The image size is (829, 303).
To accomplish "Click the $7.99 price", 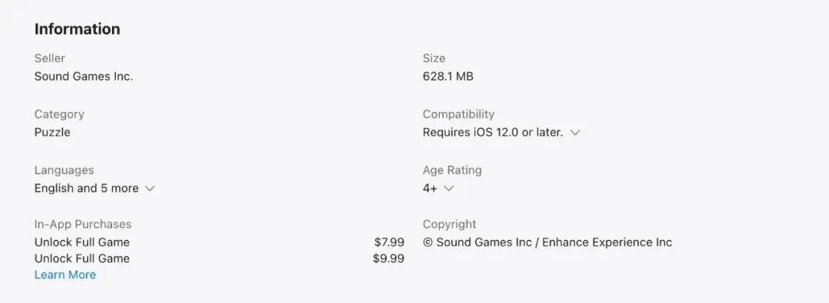I will pyautogui.click(x=389, y=242).
